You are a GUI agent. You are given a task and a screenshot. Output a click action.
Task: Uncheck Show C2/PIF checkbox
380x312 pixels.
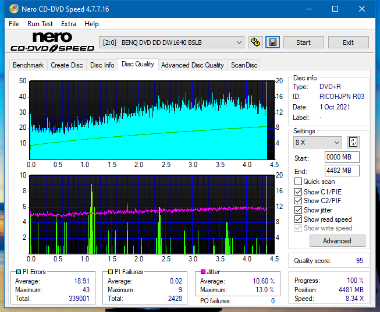pos(298,200)
